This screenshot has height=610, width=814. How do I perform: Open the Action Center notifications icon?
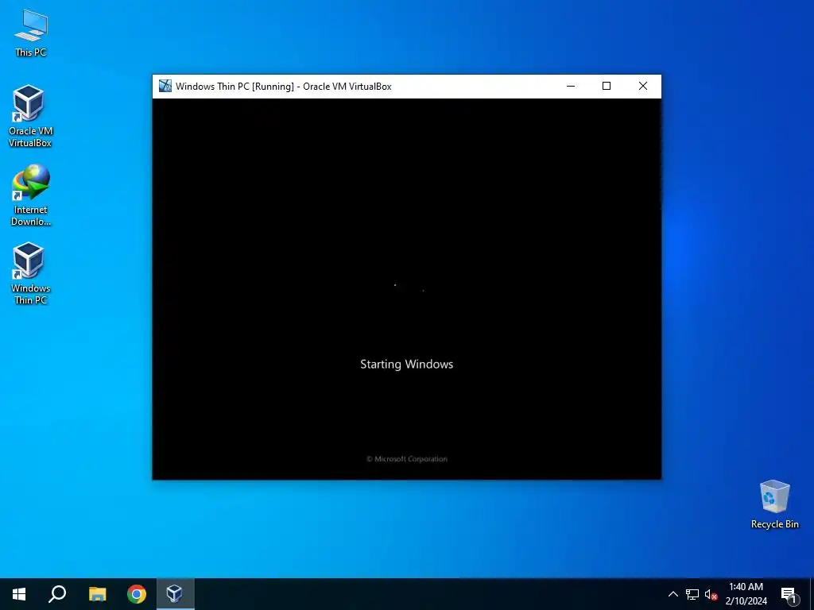tap(789, 594)
